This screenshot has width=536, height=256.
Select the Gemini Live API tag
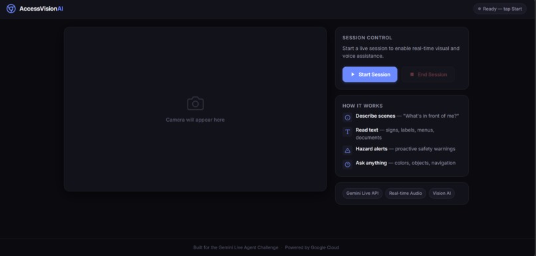click(362, 193)
